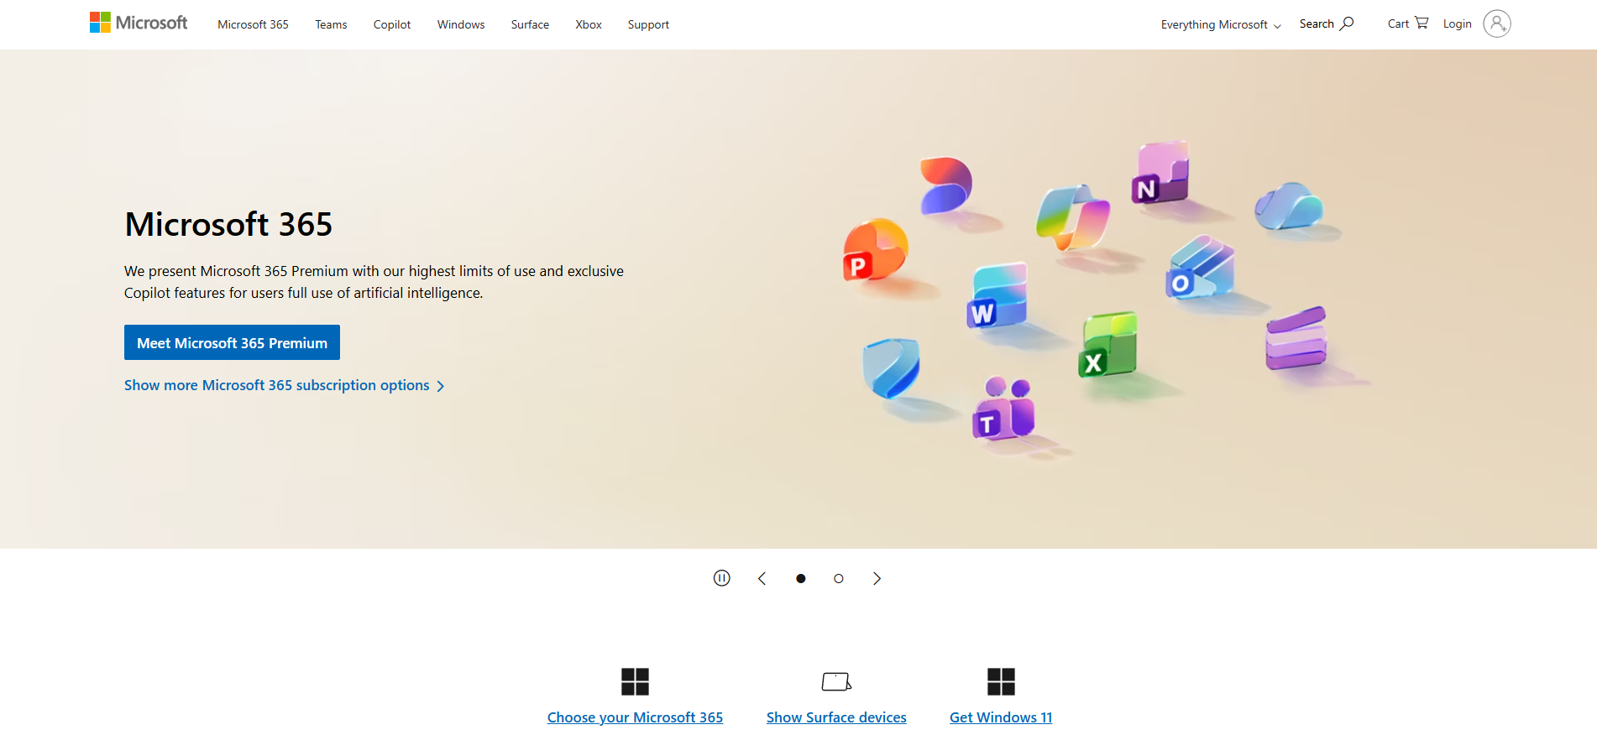Viewport: 1597px width, 756px height.
Task: Pause the rotating hero carousel
Action: tap(721, 578)
